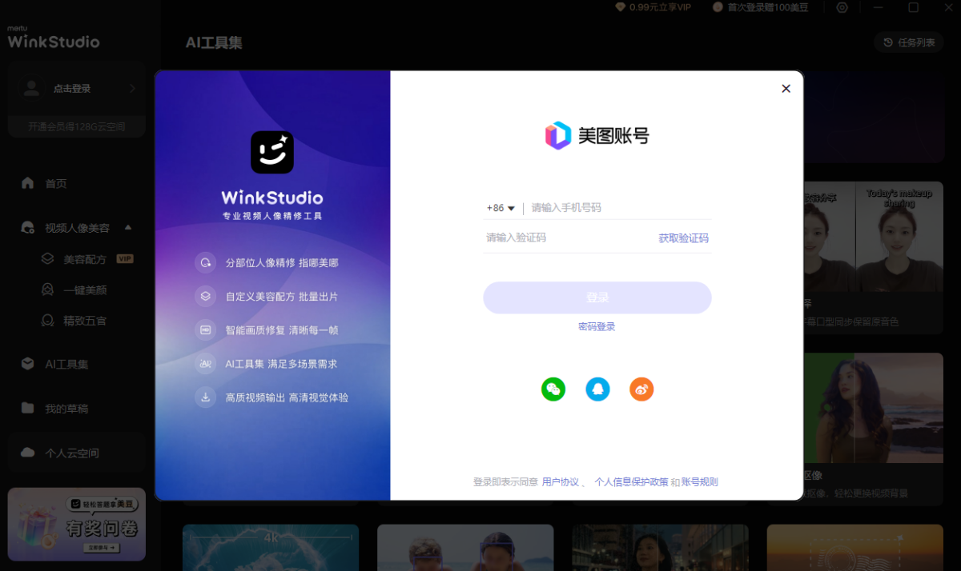The height and width of the screenshot is (571, 961).
Task: Open the +86 country code dropdown
Action: click(501, 208)
